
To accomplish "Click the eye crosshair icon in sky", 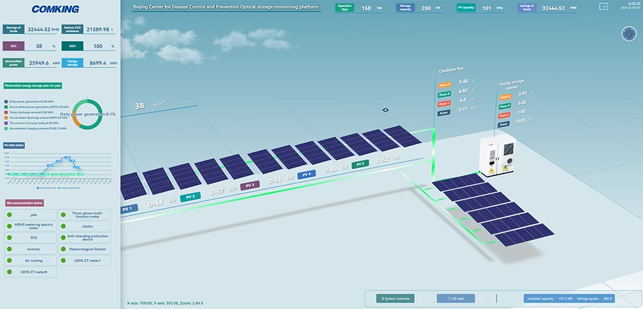I will click(385, 110).
